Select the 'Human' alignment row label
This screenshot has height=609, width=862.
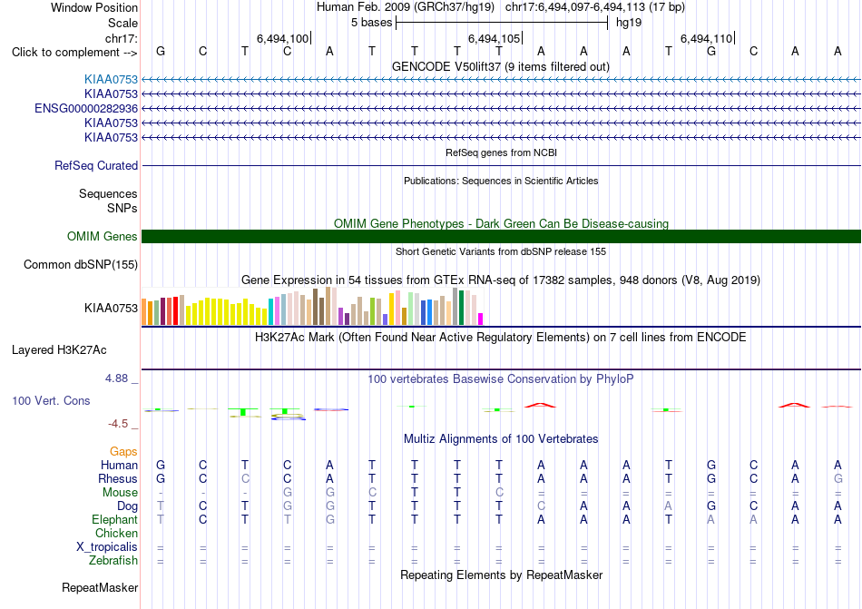pyautogui.click(x=119, y=465)
